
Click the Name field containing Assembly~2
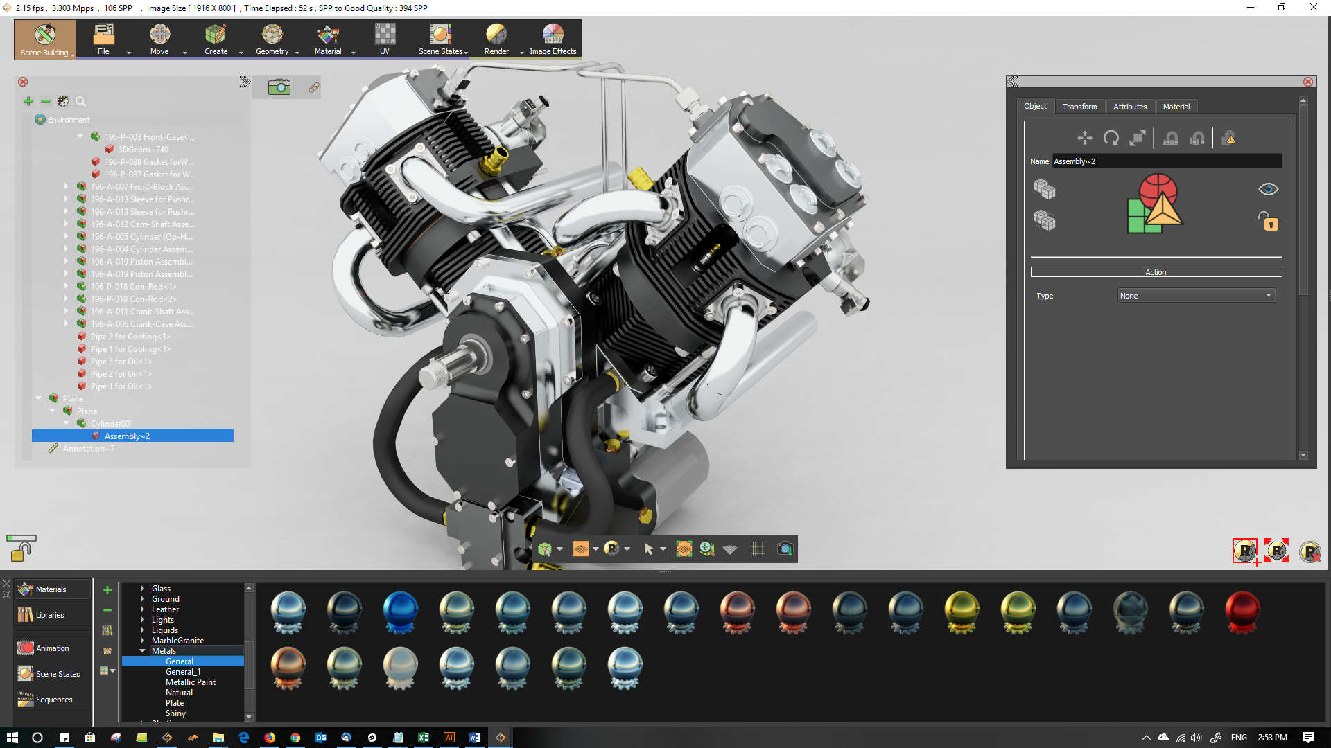(x=1166, y=161)
